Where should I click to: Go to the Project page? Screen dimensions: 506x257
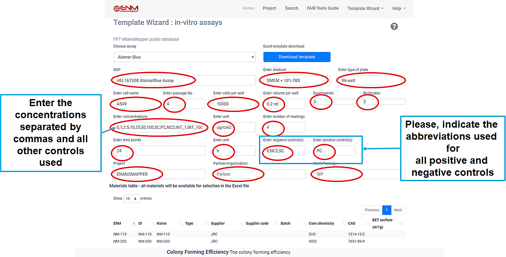(x=269, y=8)
